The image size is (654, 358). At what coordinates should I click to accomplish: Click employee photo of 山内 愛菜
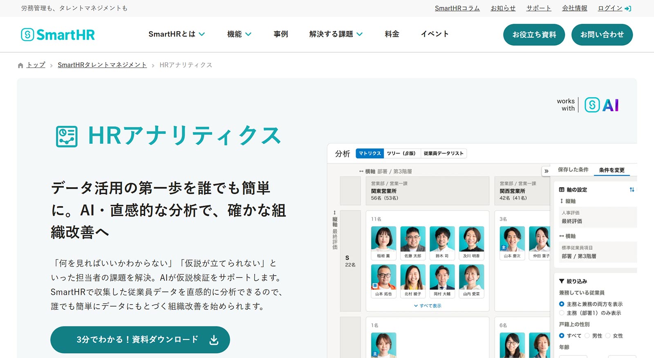click(471, 277)
